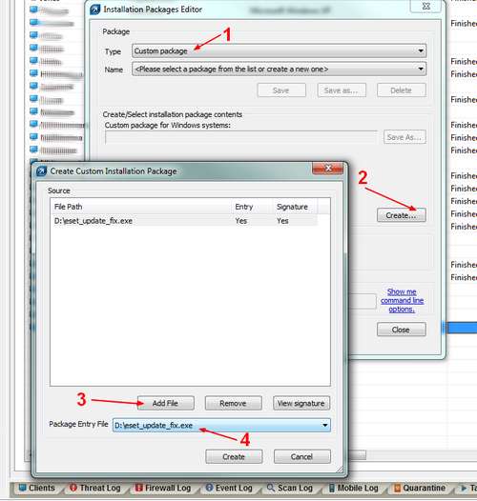
Task: Open the package Name dropdown
Action: 279,69
